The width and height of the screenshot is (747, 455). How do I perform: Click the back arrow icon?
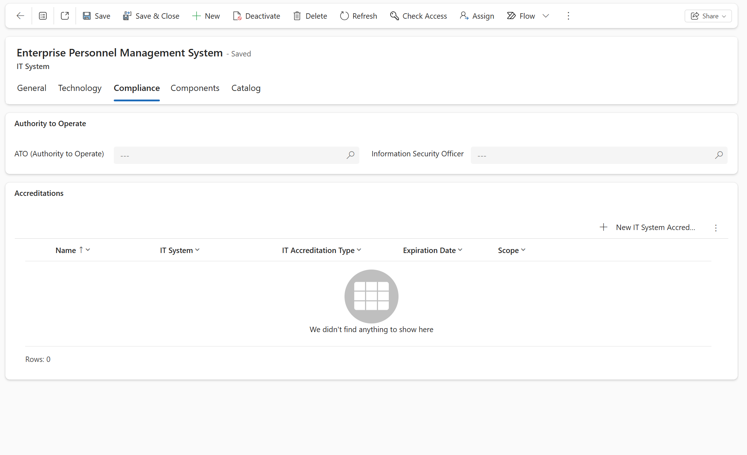click(x=21, y=16)
